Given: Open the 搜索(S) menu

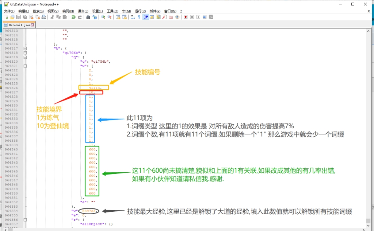Looking at the screenshot, I should (x=38, y=11).
